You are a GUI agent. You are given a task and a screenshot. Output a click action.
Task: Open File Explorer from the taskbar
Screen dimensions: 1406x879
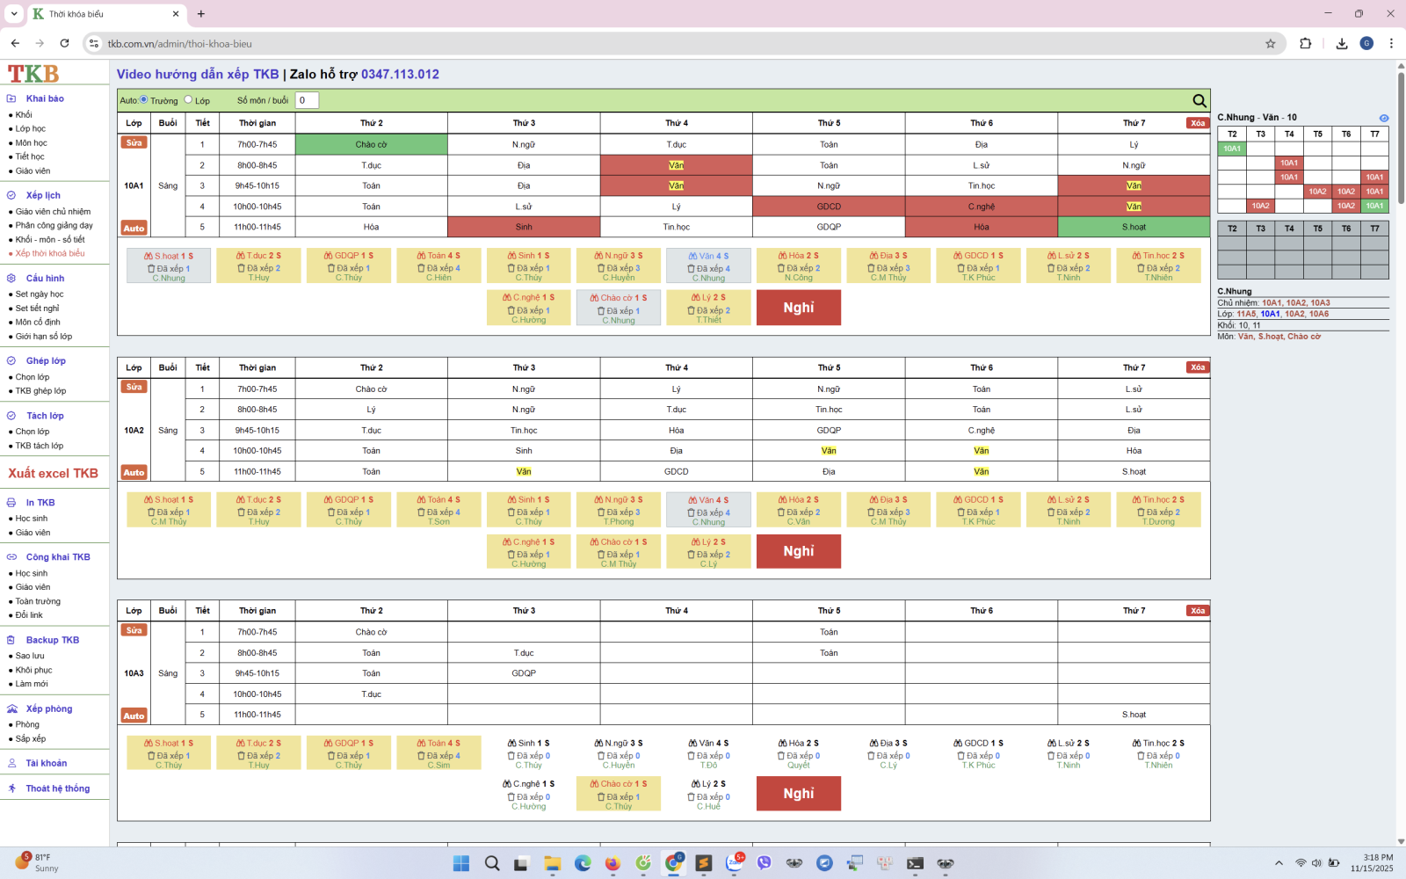coord(552,863)
